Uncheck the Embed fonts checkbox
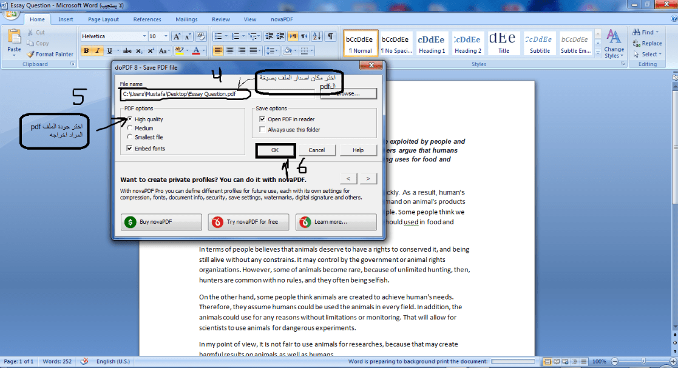Image resolution: width=678 pixels, height=368 pixels. (130, 149)
